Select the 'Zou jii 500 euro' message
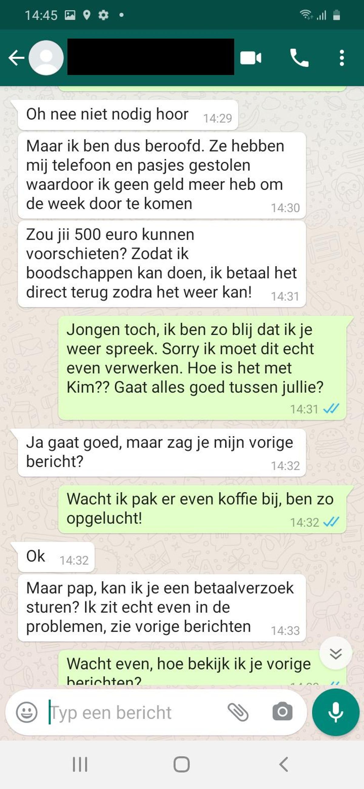The image size is (364, 789). (x=162, y=264)
